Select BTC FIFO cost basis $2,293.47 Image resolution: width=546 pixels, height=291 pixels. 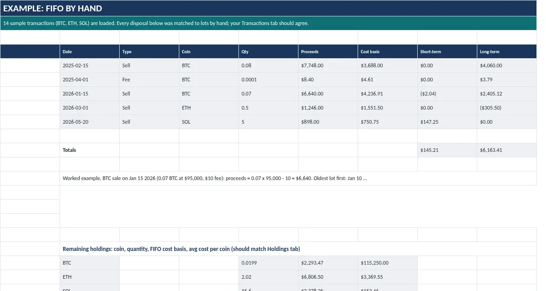tap(328, 263)
